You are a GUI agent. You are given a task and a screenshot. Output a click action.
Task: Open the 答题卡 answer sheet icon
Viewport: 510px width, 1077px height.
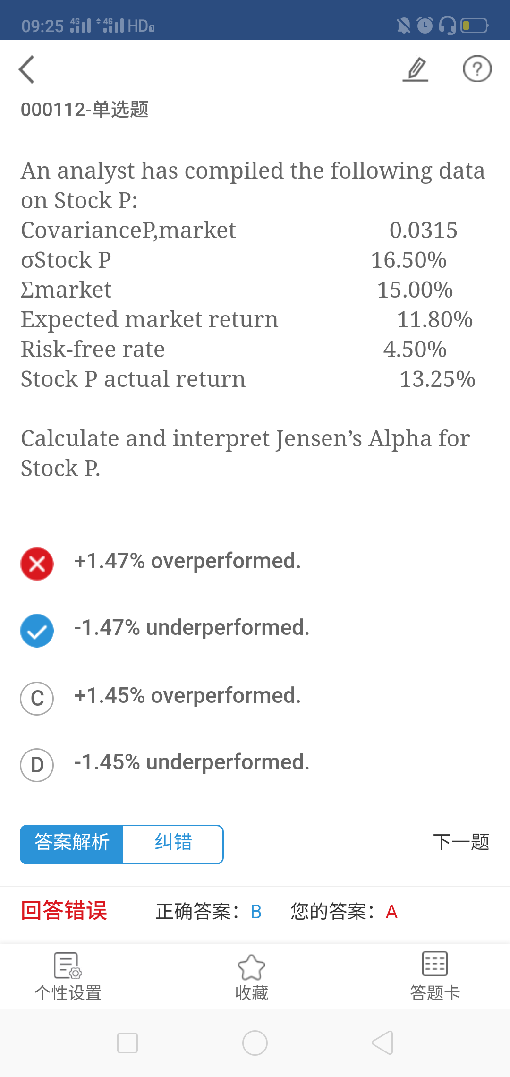click(434, 964)
